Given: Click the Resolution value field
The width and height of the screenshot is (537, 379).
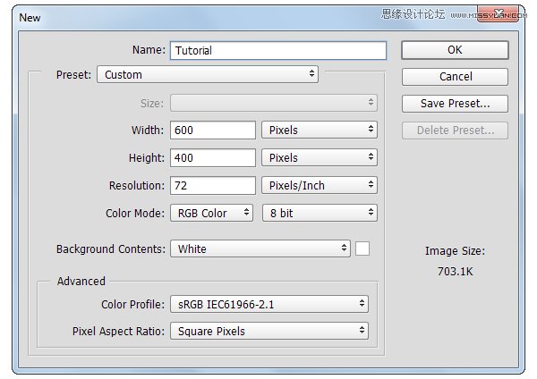Looking at the screenshot, I should (213, 186).
